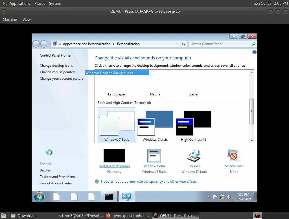Switch to the qemu guest tools Firefox task
The width and height of the screenshot is (289, 219).
128,216
